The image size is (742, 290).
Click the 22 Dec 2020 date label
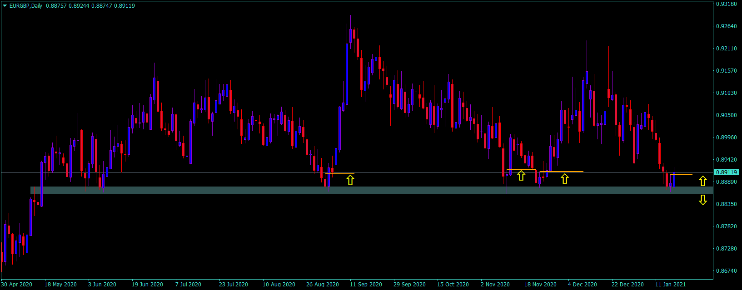tap(627, 285)
